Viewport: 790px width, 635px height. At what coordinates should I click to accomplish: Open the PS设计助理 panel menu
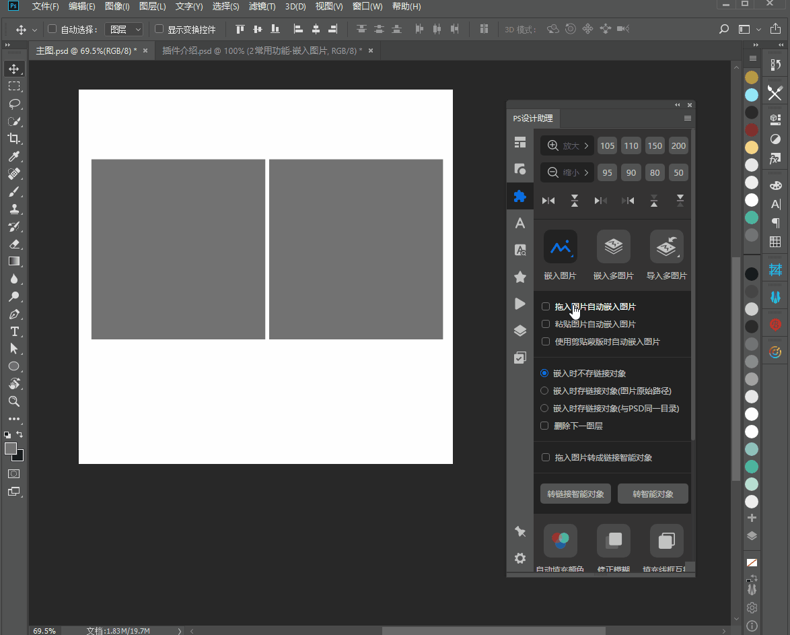687,118
